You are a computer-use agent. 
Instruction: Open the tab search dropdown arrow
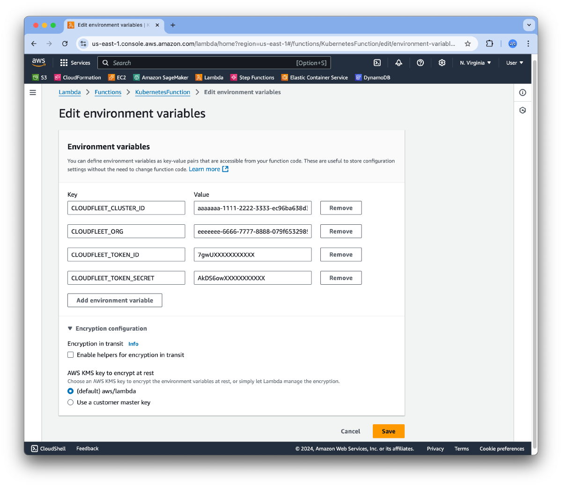click(529, 25)
